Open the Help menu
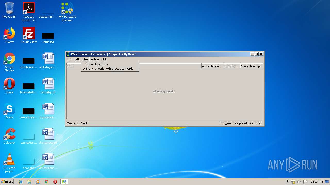This screenshot has height=185, width=330. coord(104,59)
